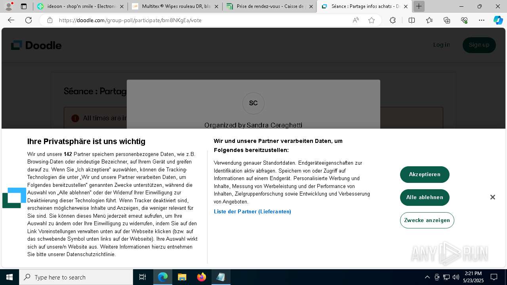
Task: Open Microsoft Edge from taskbar
Action: (163, 277)
